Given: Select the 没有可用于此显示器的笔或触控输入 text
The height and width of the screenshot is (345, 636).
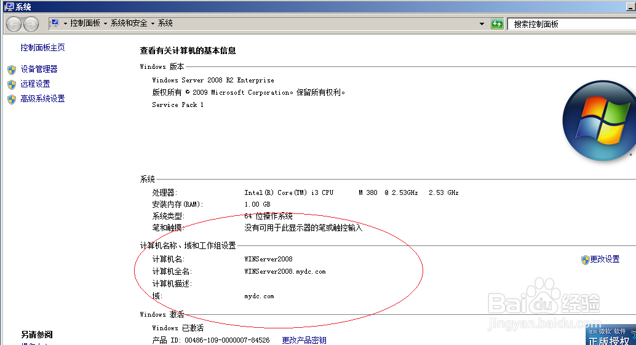Looking at the screenshot, I should [x=303, y=228].
